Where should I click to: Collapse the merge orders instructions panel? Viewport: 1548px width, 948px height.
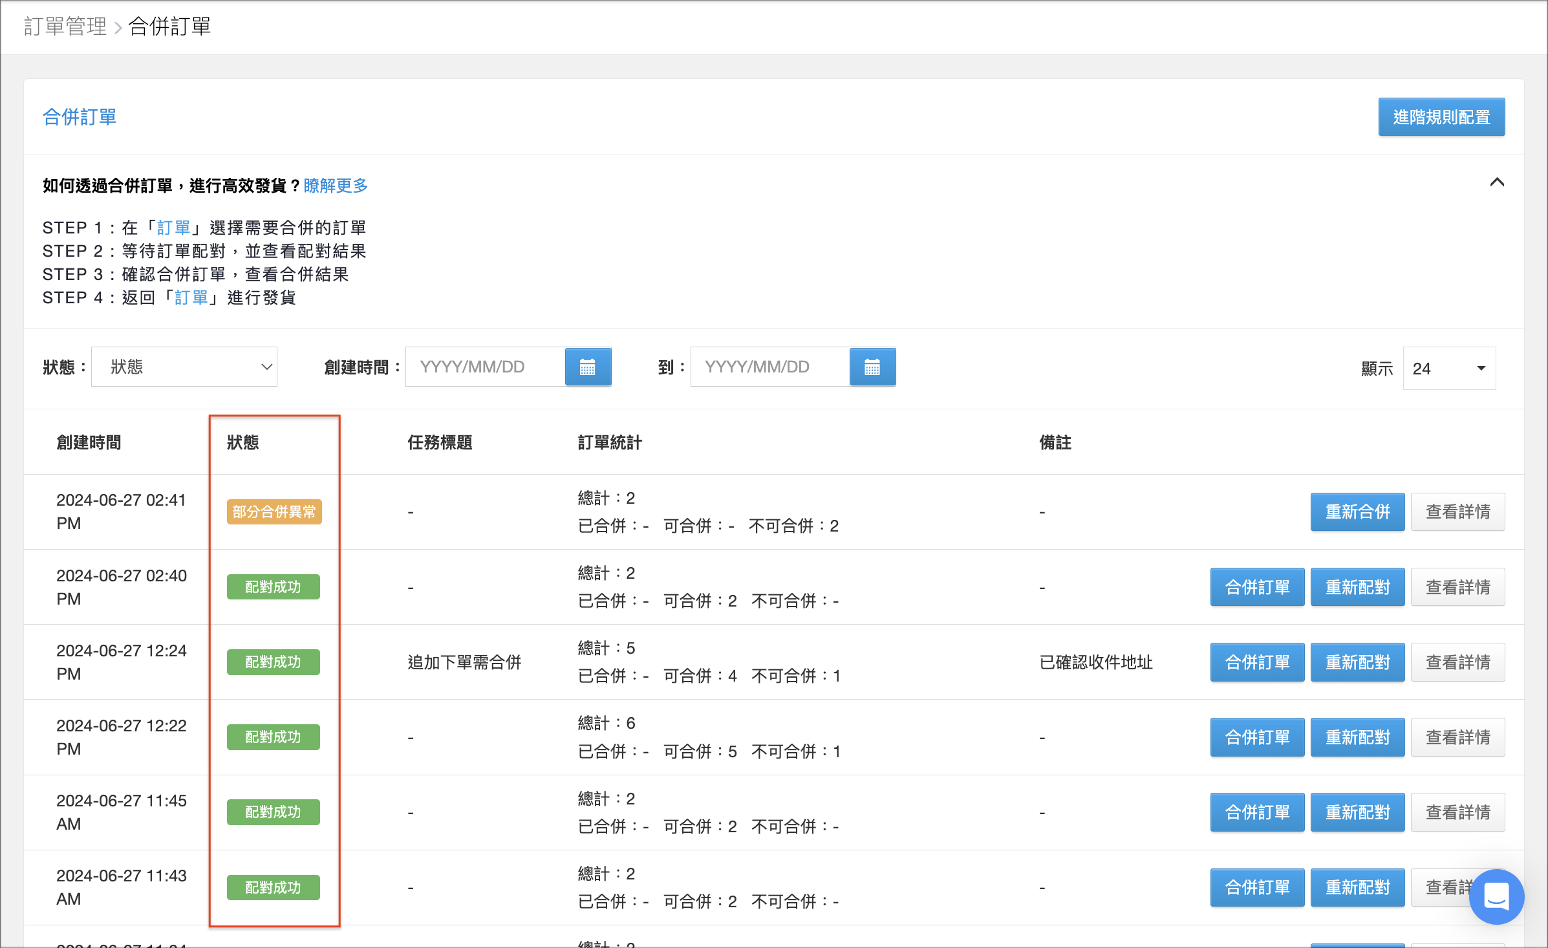(x=1496, y=182)
